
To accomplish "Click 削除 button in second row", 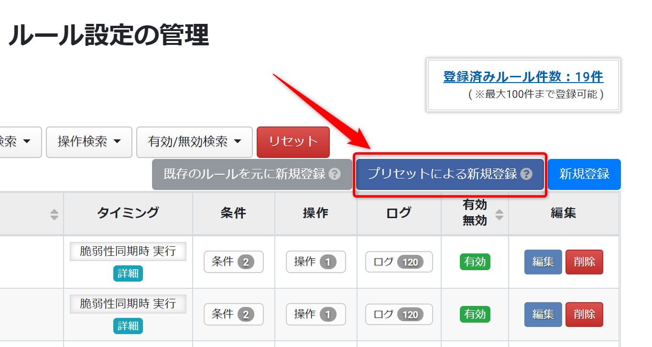I will pyautogui.click(x=584, y=314).
